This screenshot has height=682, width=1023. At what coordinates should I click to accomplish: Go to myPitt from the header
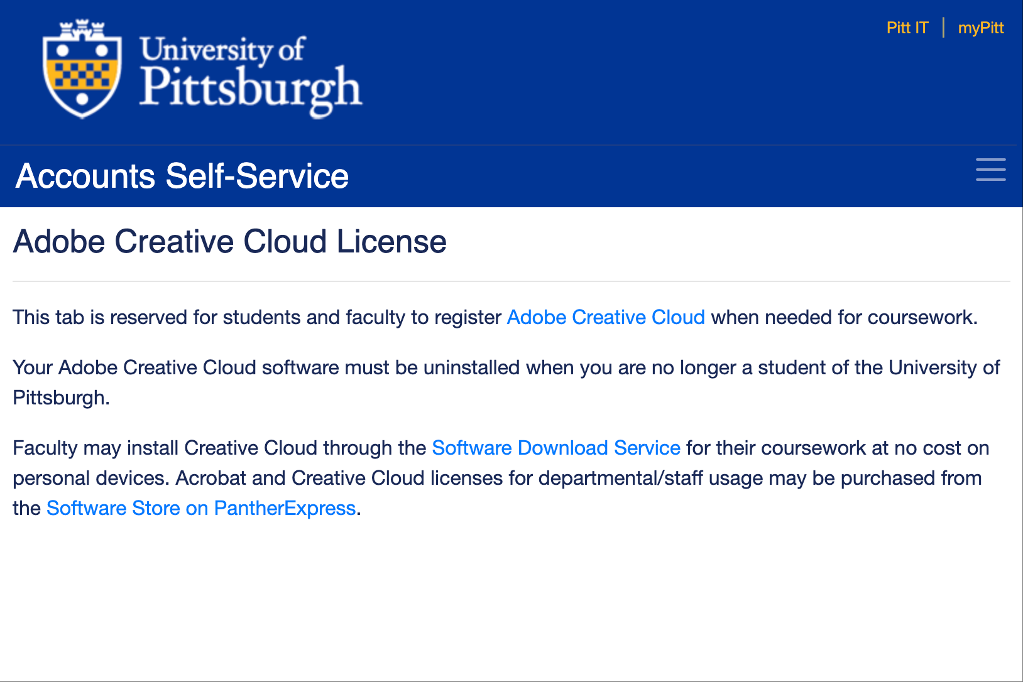pos(980,28)
